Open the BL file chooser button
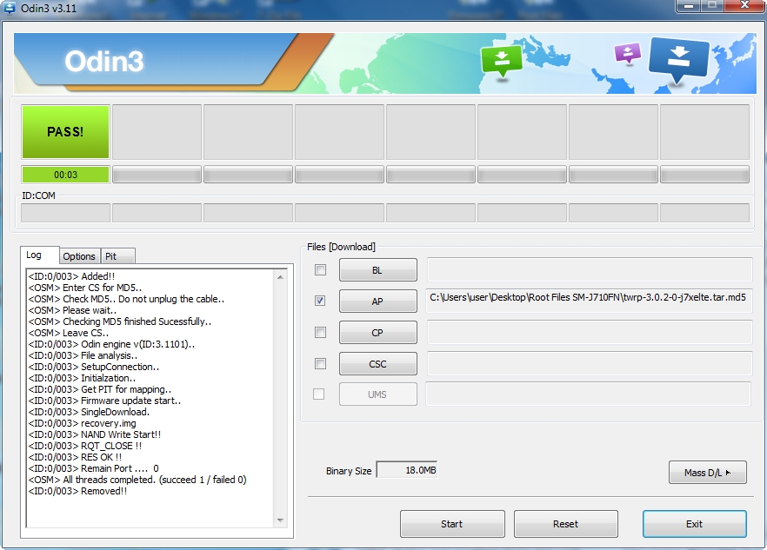Viewport: 767px width, 550px height. [x=378, y=270]
